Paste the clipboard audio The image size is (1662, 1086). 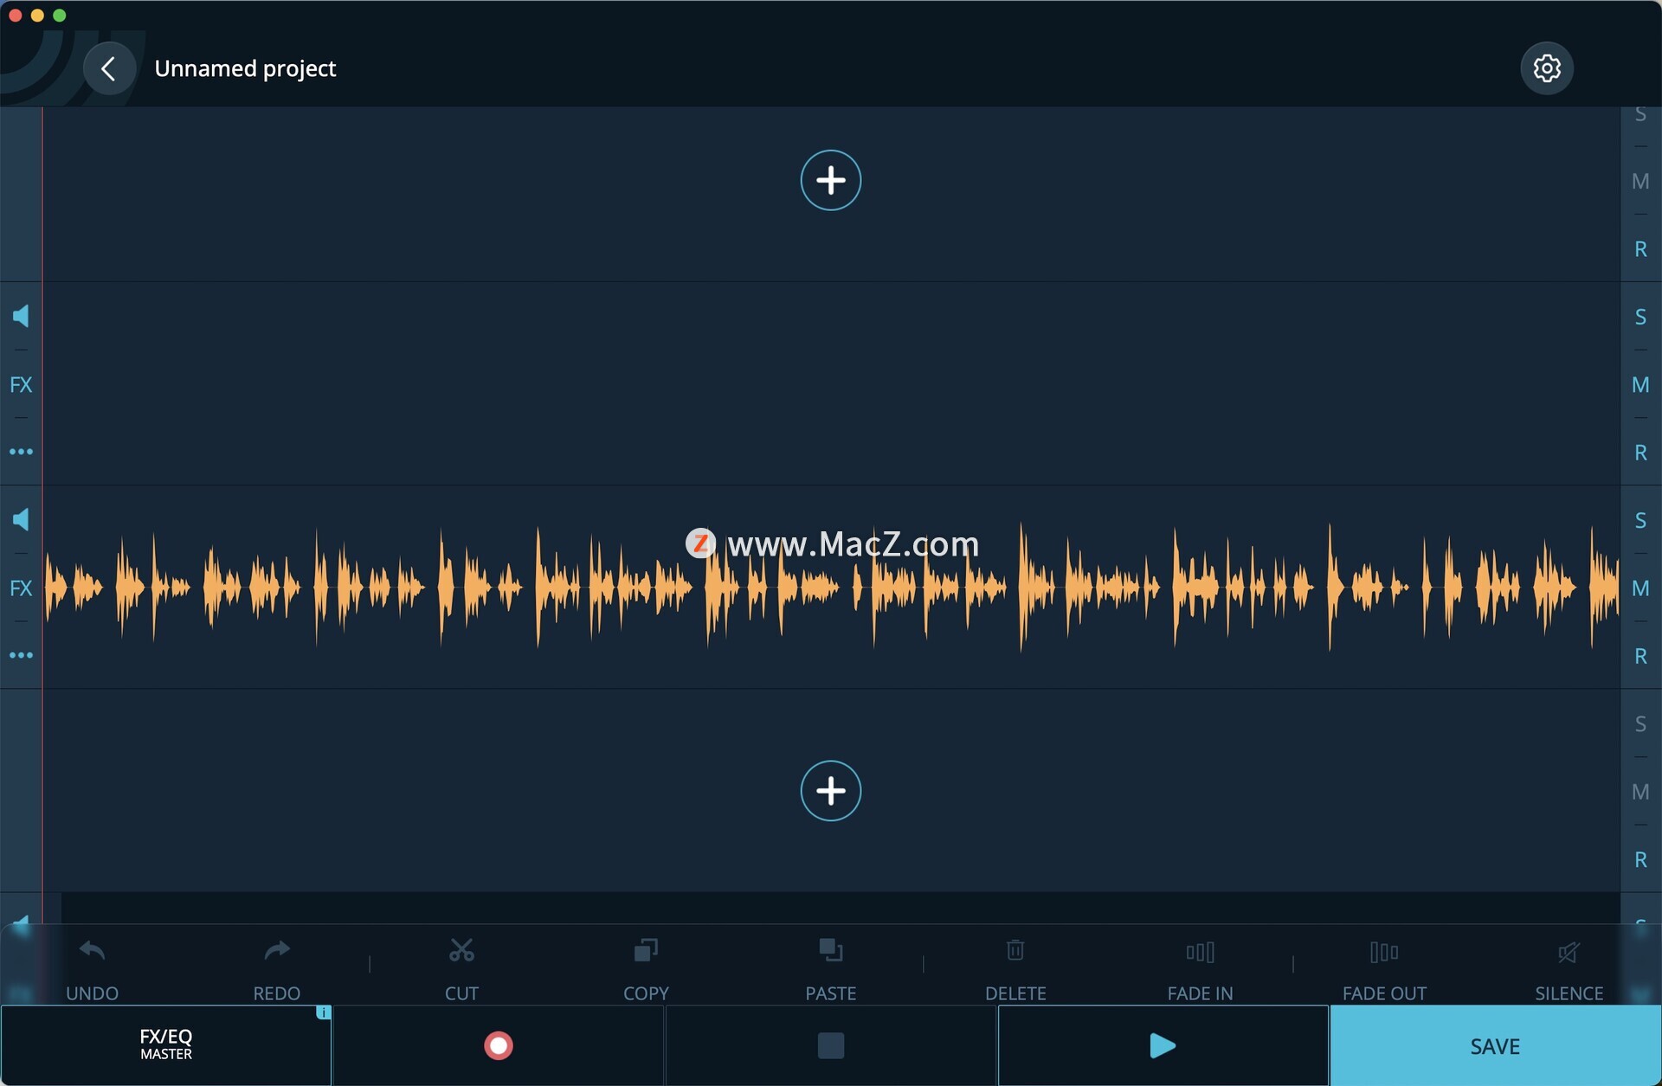(830, 969)
